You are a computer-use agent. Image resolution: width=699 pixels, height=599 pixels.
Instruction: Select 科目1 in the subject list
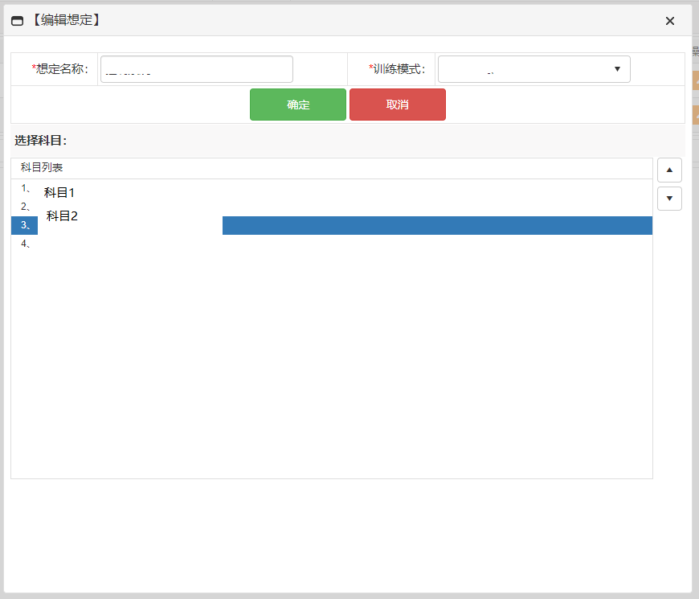(59, 193)
